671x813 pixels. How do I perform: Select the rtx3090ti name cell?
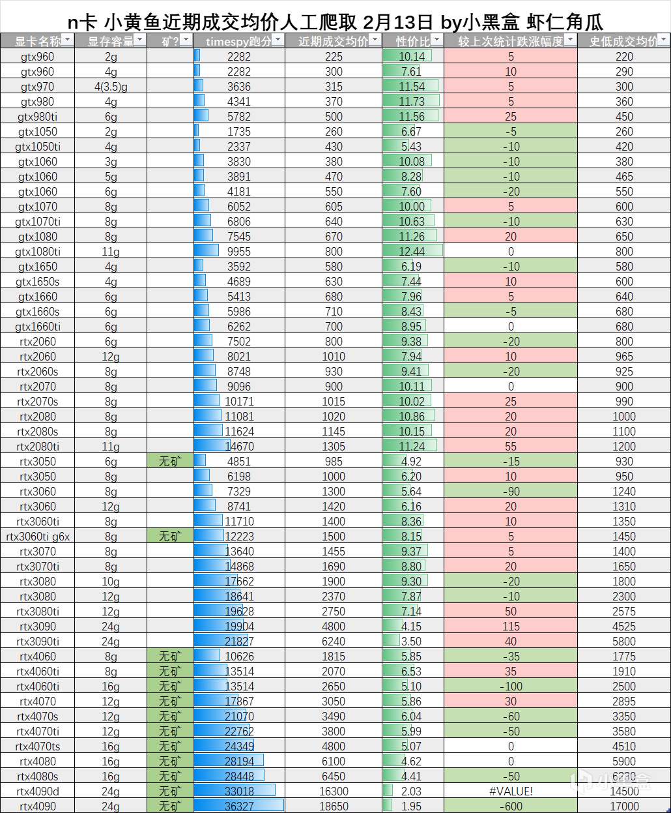click(x=37, y=642)
